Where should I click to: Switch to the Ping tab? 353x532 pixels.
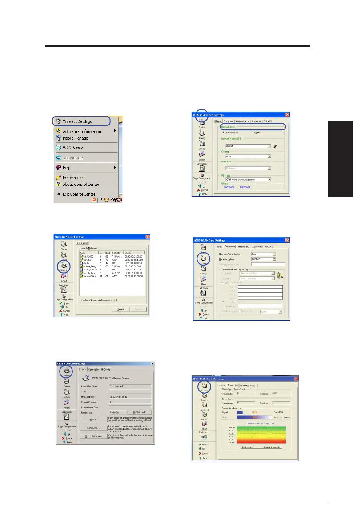(252, 385)
